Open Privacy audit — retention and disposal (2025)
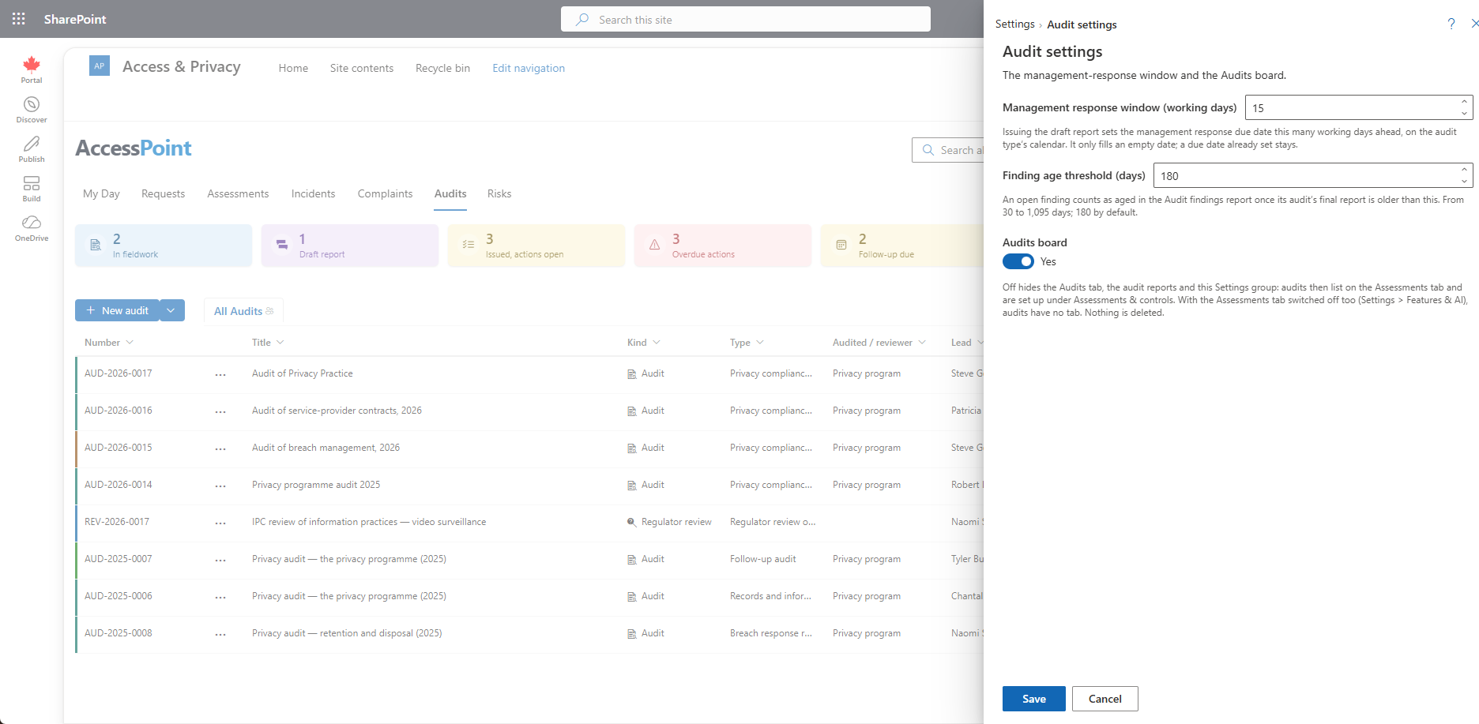The image size is (1479, 724). coord(347,633)
